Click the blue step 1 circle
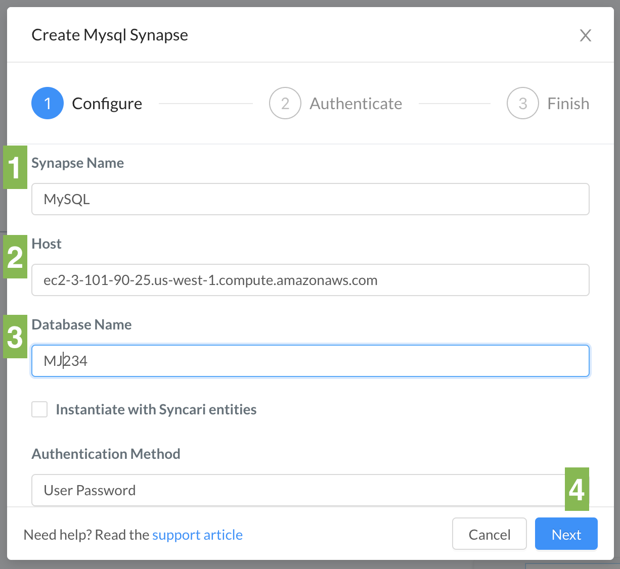620x569 pixels. pos(48,104)
